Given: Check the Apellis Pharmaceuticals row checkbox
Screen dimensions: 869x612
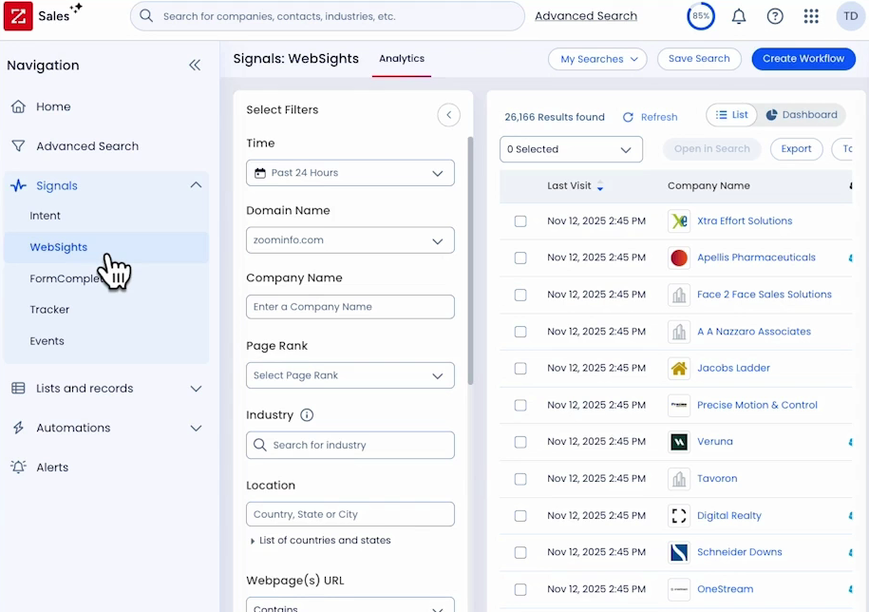Looking at the screenshot, I should [x=520, y=258].
